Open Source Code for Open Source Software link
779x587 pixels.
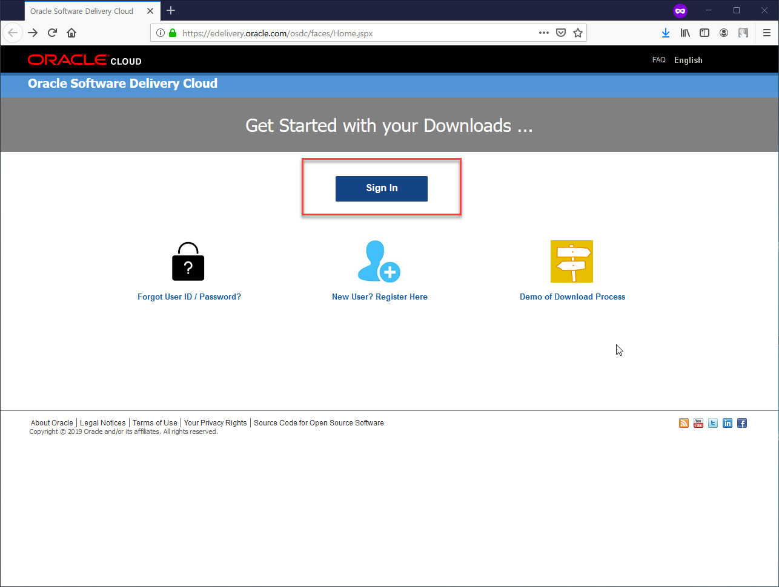319,423
